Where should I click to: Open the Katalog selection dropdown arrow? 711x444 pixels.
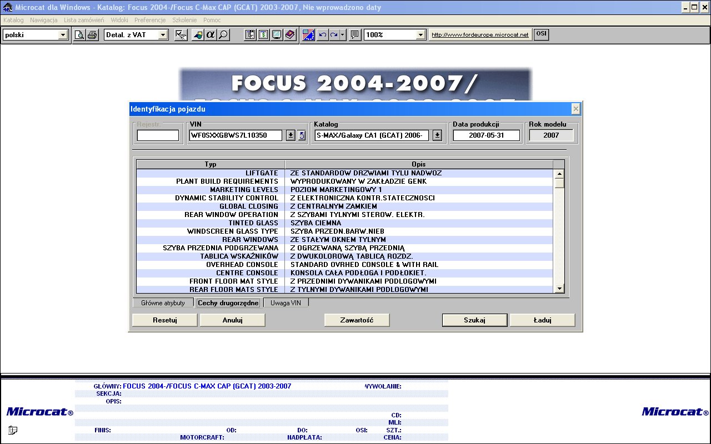(x=437, y=135)
